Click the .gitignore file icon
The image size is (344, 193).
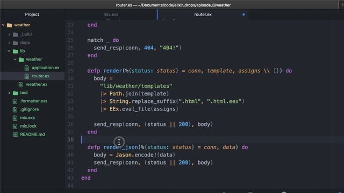pyautogui.click(x=15, y=109)
